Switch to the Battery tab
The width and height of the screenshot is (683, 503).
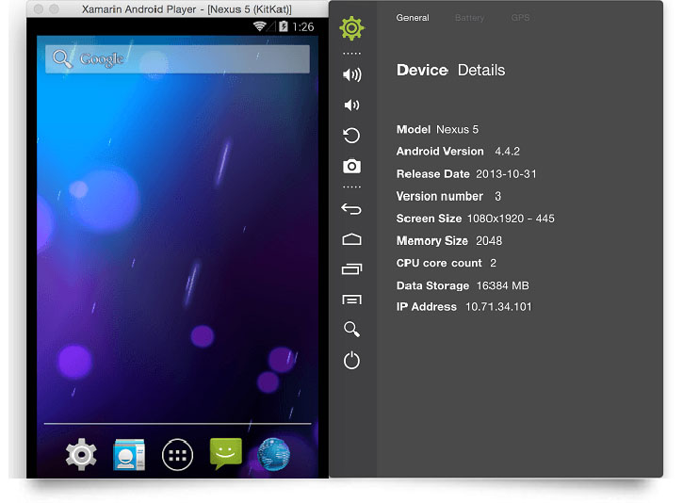pos(469,18)
